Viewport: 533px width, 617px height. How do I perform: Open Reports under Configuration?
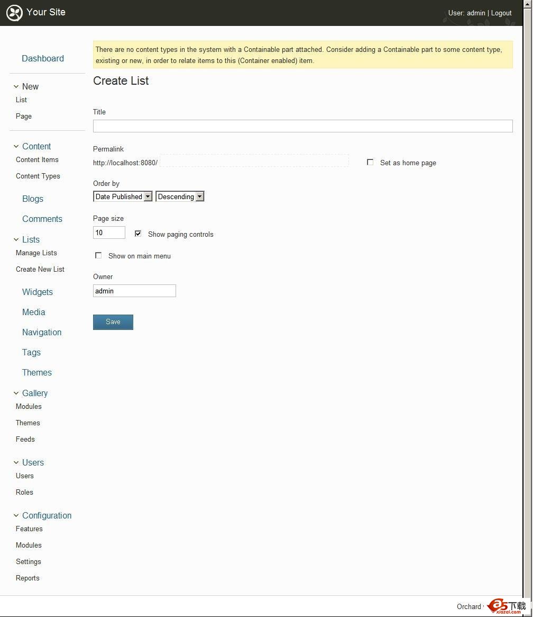tap(27, 578)
